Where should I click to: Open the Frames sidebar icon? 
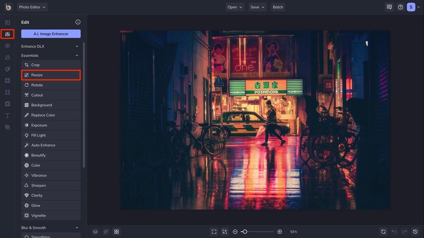point(8,80)
